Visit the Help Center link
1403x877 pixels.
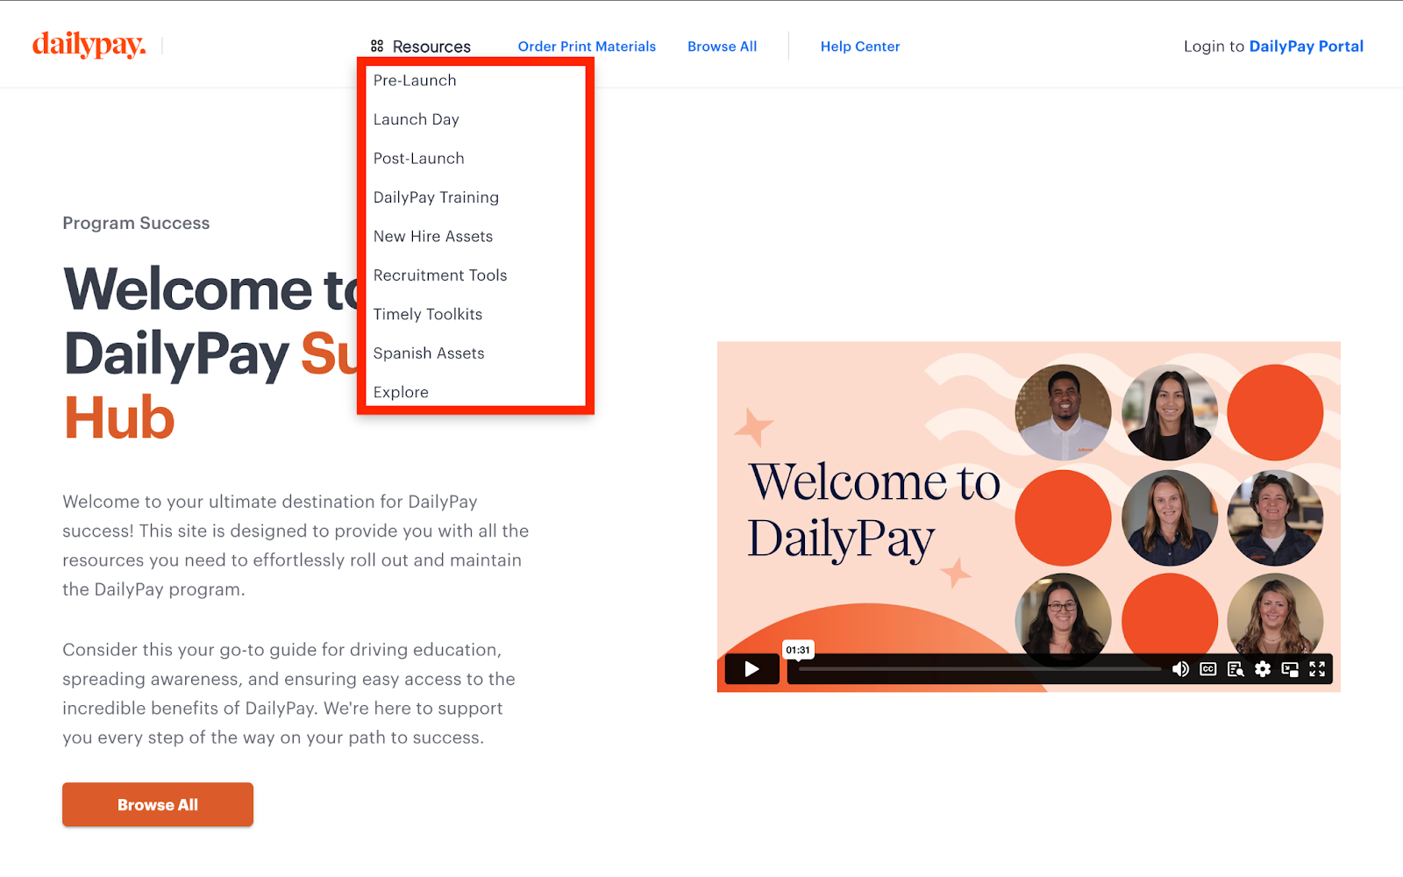[x=860, y=46]
